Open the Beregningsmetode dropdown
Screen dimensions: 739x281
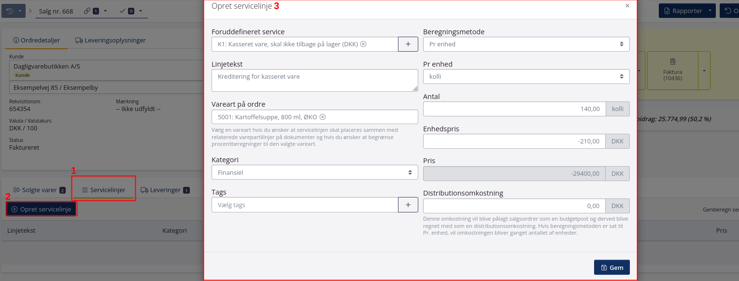[x=526, y=44]
